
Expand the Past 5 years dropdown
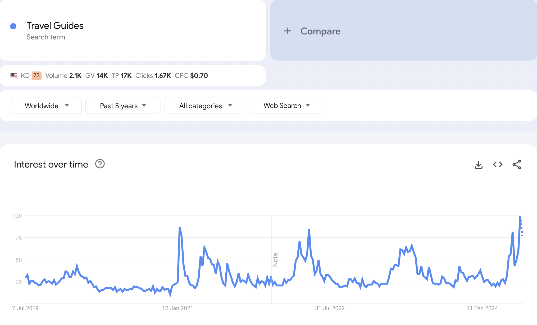pos(123,106)
